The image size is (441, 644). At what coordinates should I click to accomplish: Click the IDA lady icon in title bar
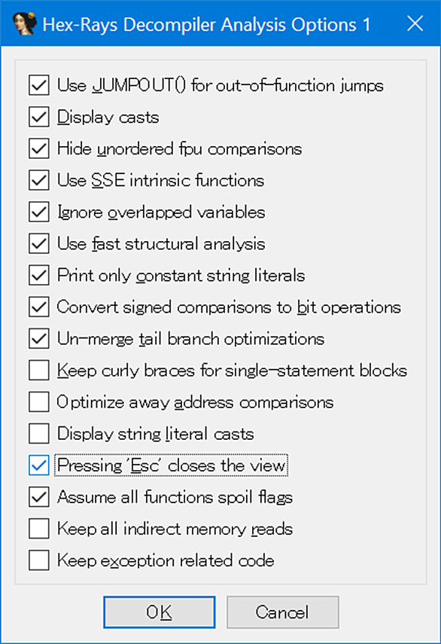point(24,24)
